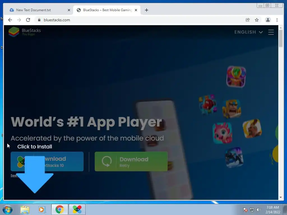Reload the bluestacks.com page
The height and width of the screenshot is (215, 287).
pyautogui.click(x=28, y=20)
